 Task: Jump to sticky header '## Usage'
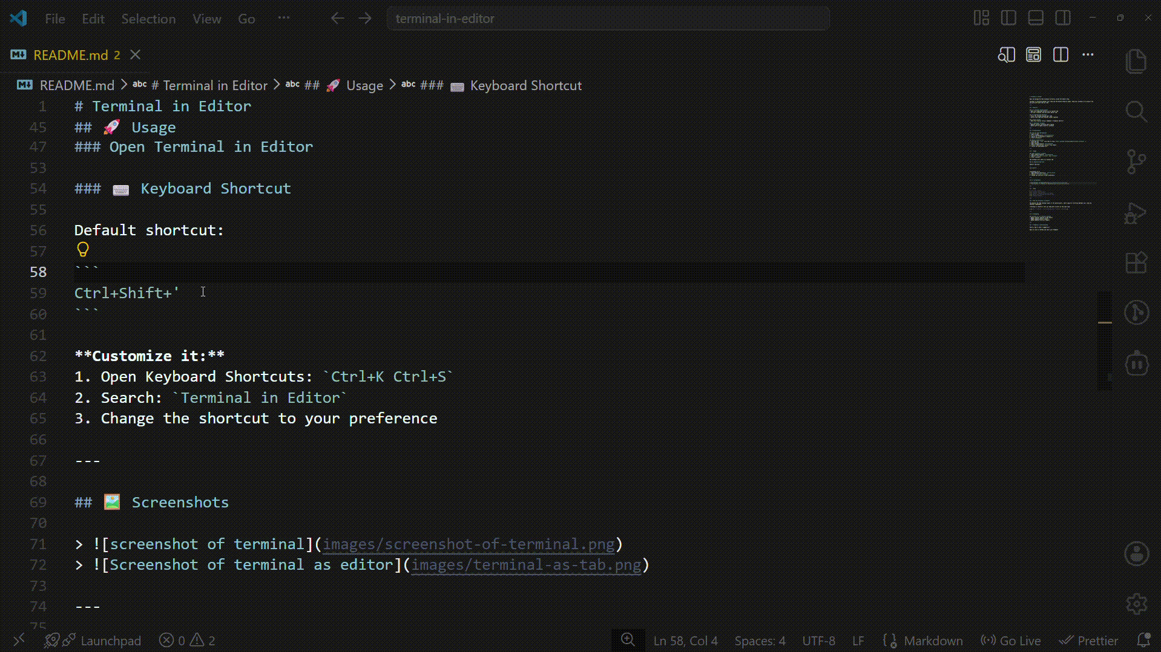[125, 127]
